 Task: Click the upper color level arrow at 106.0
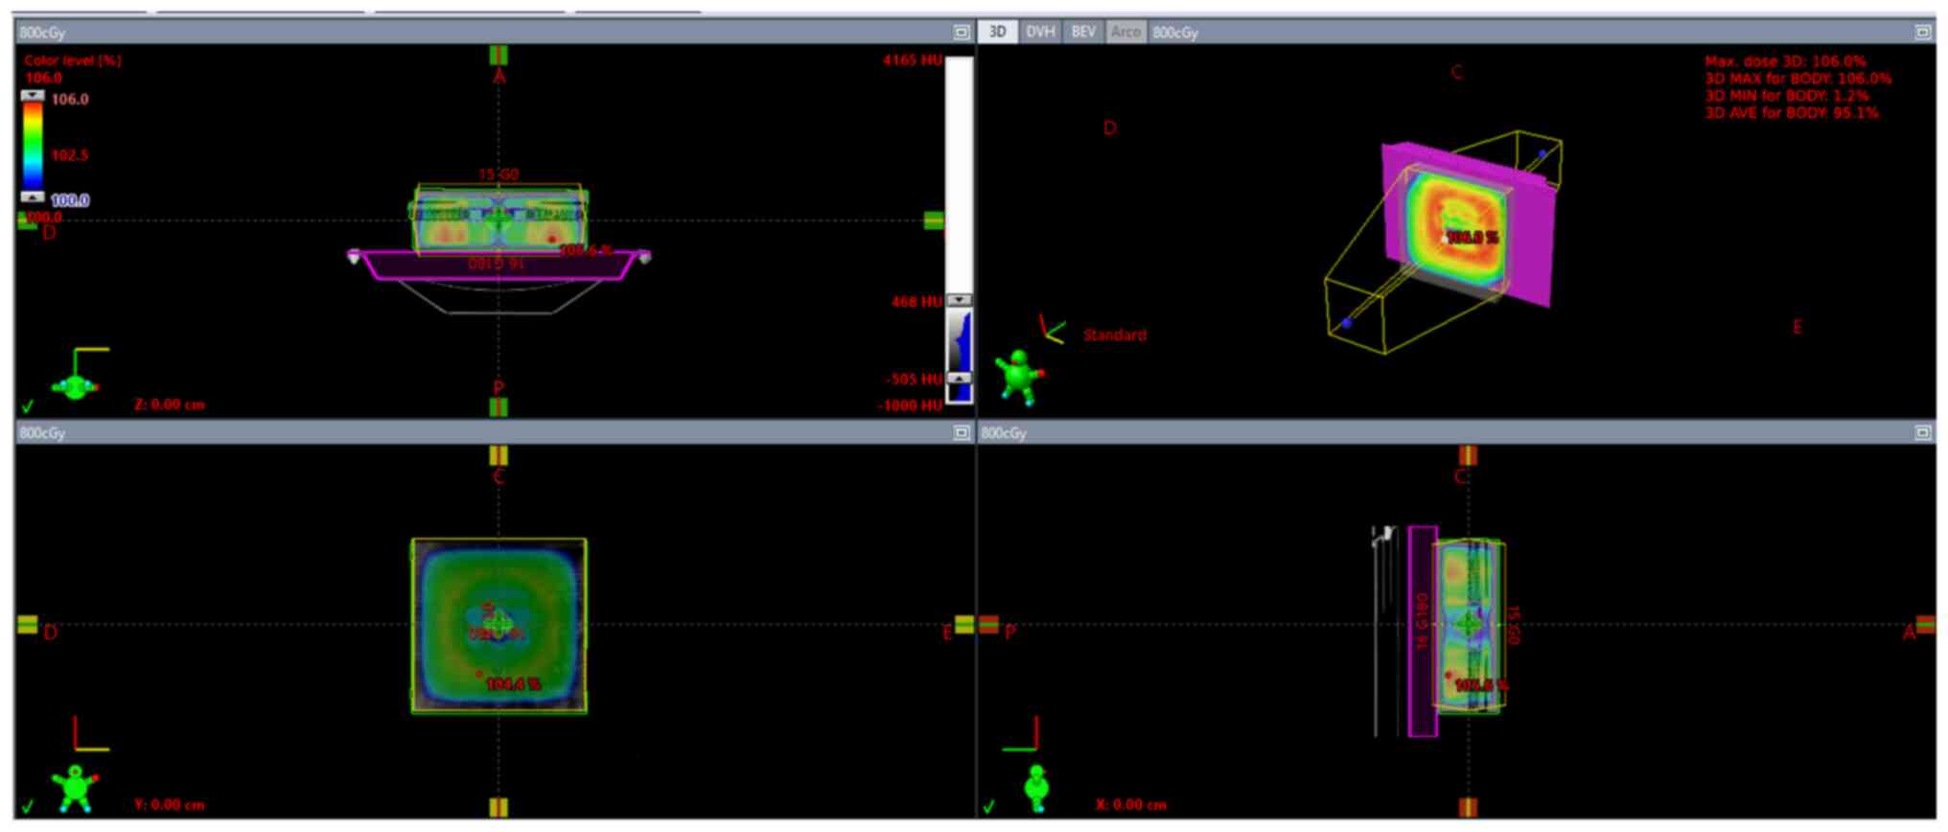(33, 96)
